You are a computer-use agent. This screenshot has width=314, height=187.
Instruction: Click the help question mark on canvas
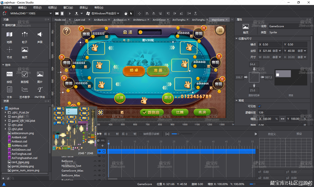tap(67, 31)
